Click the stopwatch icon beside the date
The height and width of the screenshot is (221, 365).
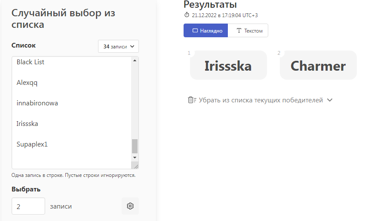(187, 15)
